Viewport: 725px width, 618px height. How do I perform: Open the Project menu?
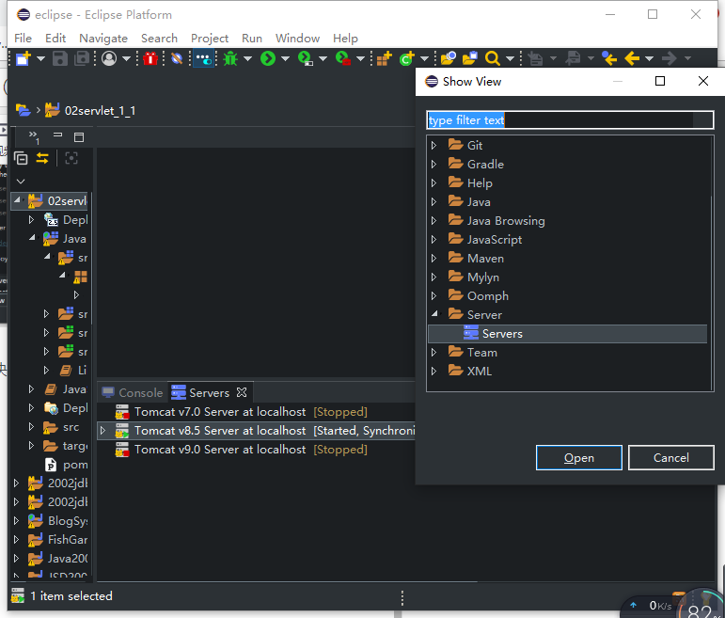coord(210,38)
